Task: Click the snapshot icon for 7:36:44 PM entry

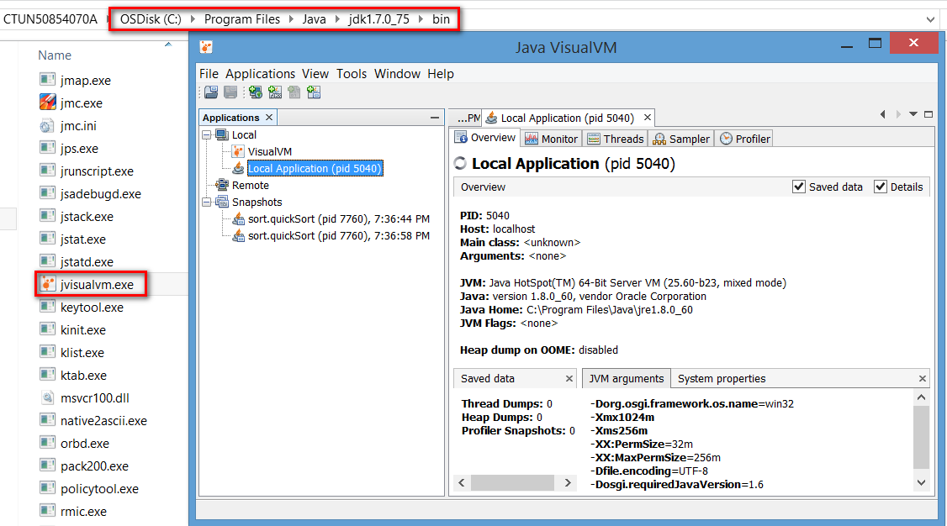Action: point(239,219)
